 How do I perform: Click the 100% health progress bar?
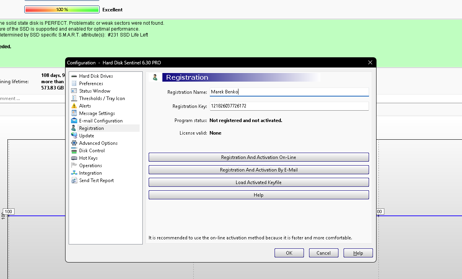click(62, 9)
